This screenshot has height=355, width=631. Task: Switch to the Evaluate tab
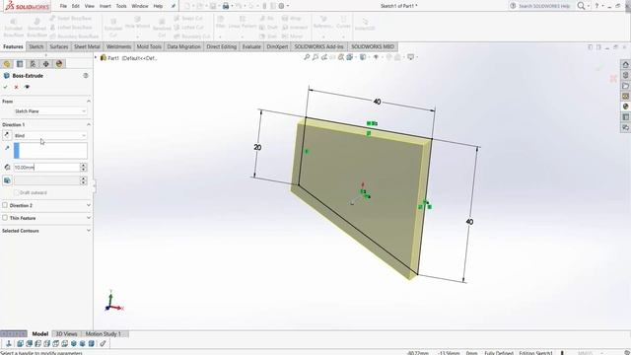251,46
